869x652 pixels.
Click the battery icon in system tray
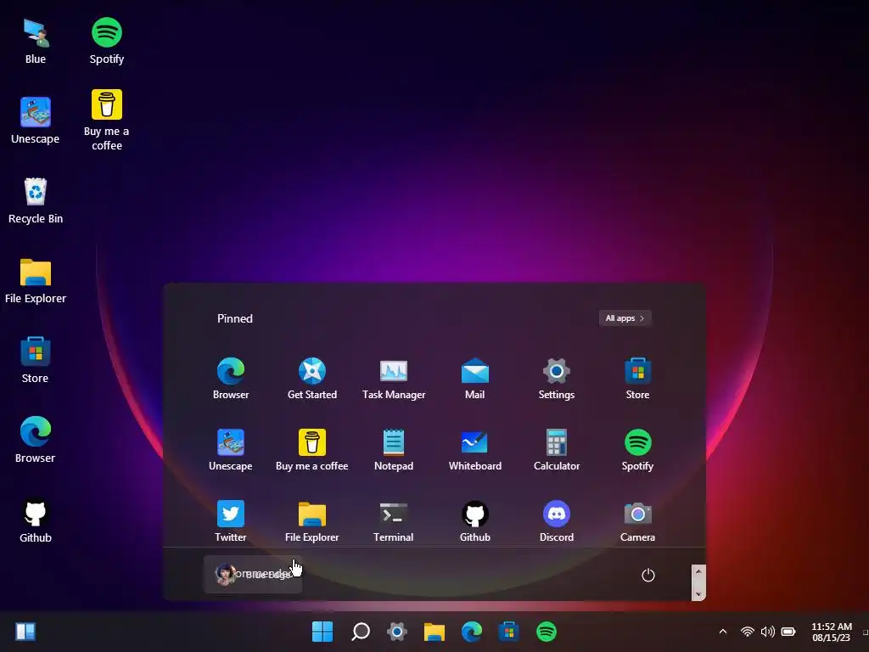point(788,632)
